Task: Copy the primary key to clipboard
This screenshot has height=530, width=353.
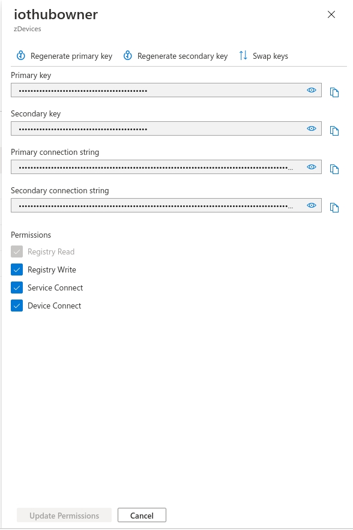Action: 334,92
